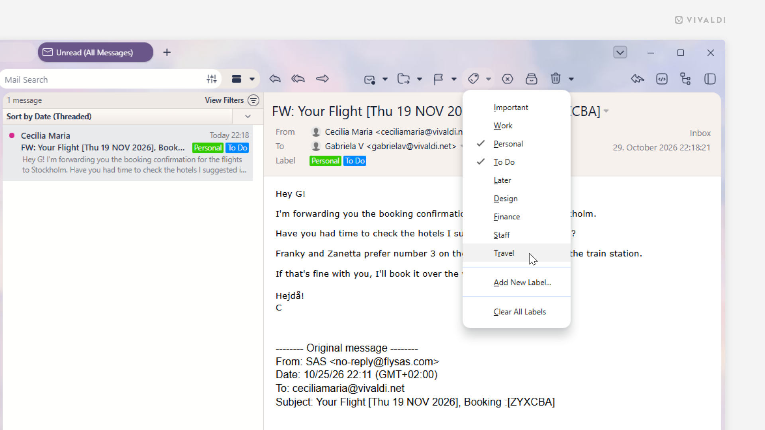765x430 pixels.
Task: Select Finance in the label menu
Action: tap(516, 217)
